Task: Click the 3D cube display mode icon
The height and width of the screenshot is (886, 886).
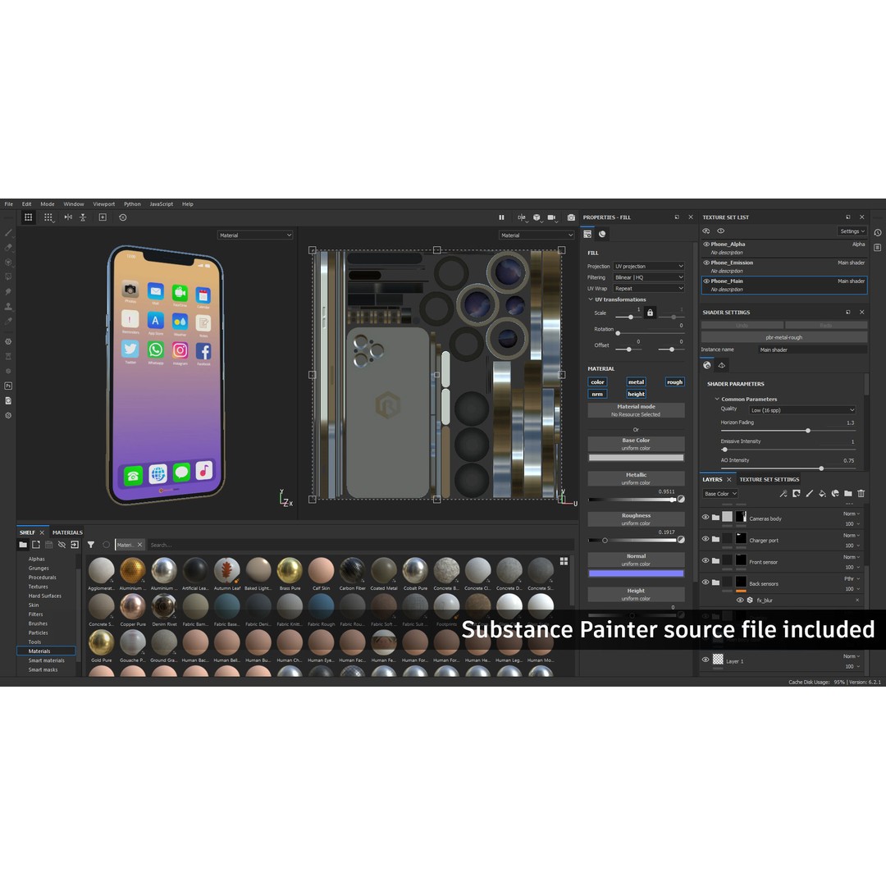Action: [x=537, y=217]
